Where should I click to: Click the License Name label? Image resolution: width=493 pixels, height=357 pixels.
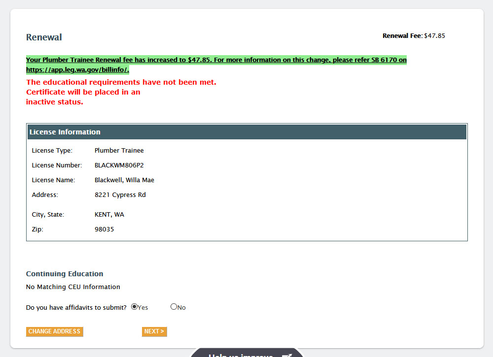click(53, 180)
